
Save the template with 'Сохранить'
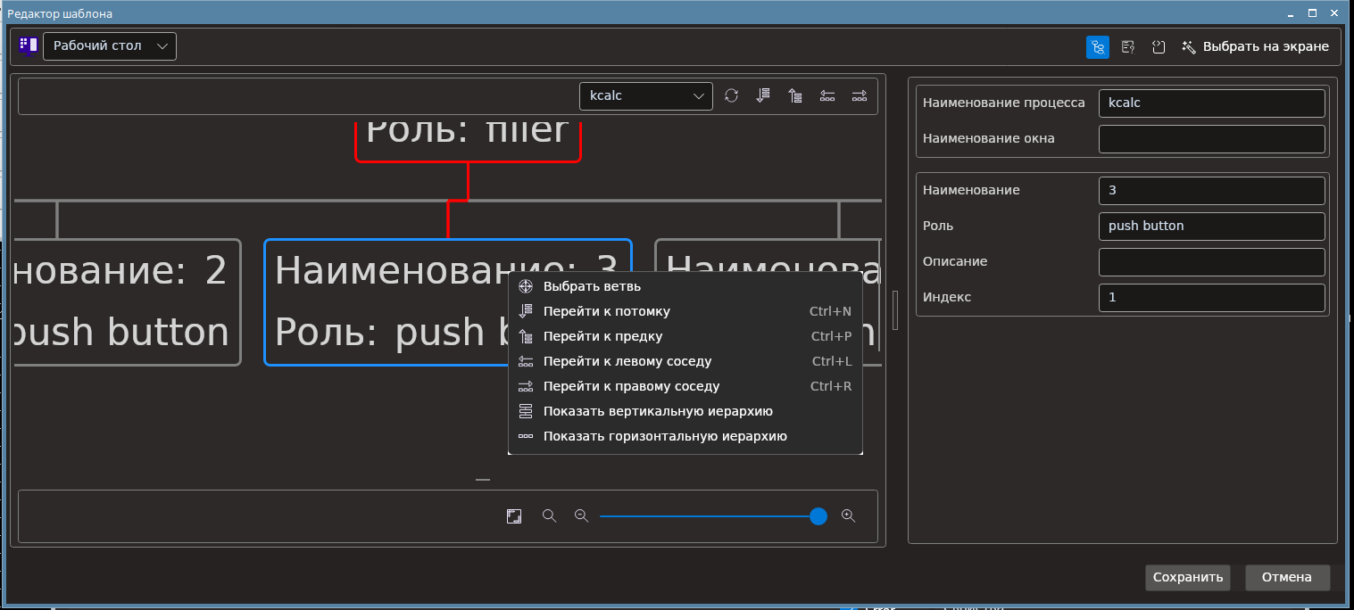(x=1188, y=577)
